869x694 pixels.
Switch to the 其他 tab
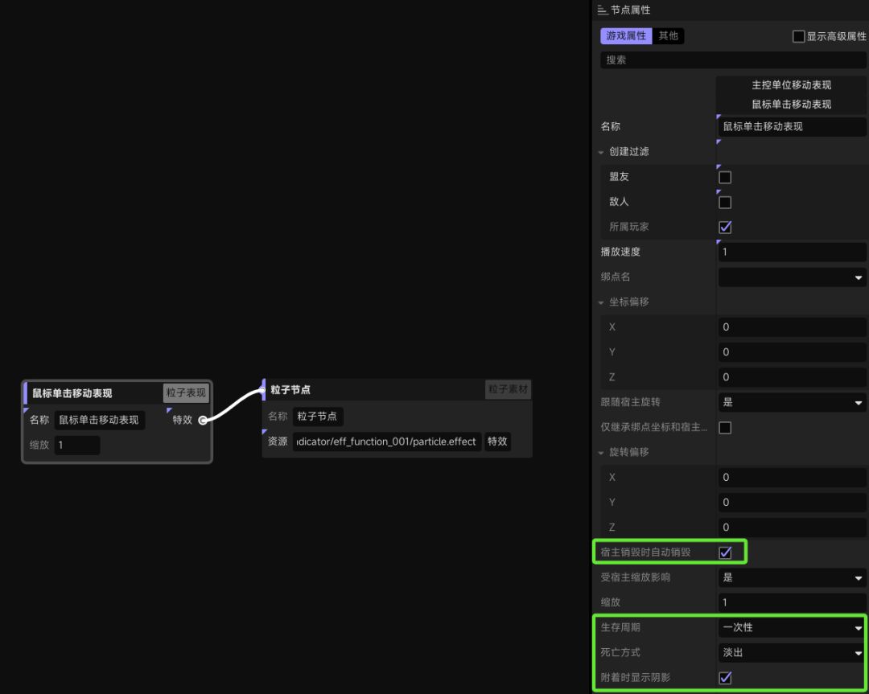(x=669, y=36)
